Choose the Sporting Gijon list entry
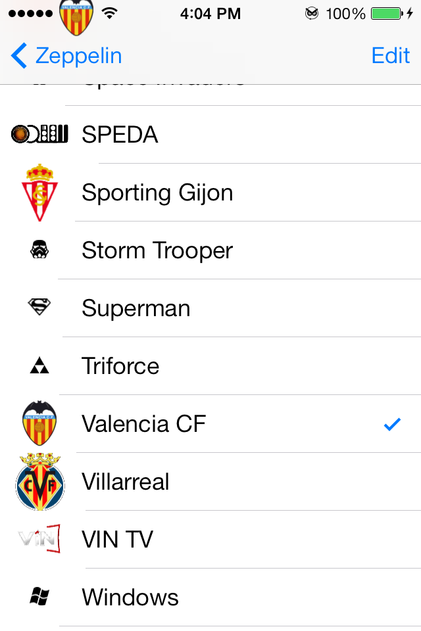 [x=210, y=193]
